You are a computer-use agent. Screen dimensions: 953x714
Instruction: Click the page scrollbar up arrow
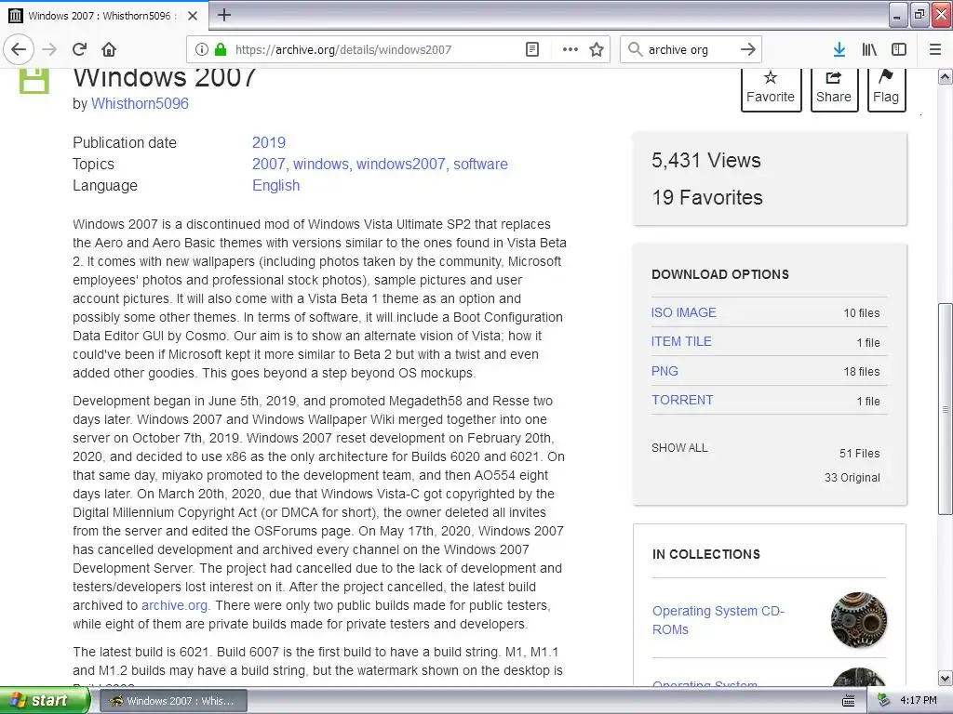[x=946, y=77]
